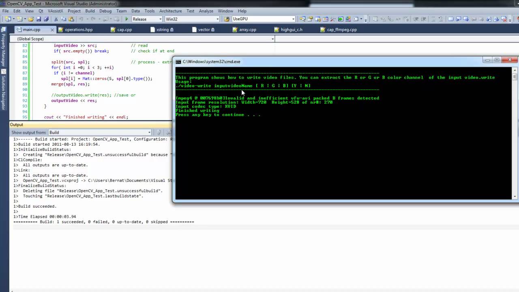Close the main.cpp tab with its X
This screenshot has width=519, height=292.
tap(52, 30)
